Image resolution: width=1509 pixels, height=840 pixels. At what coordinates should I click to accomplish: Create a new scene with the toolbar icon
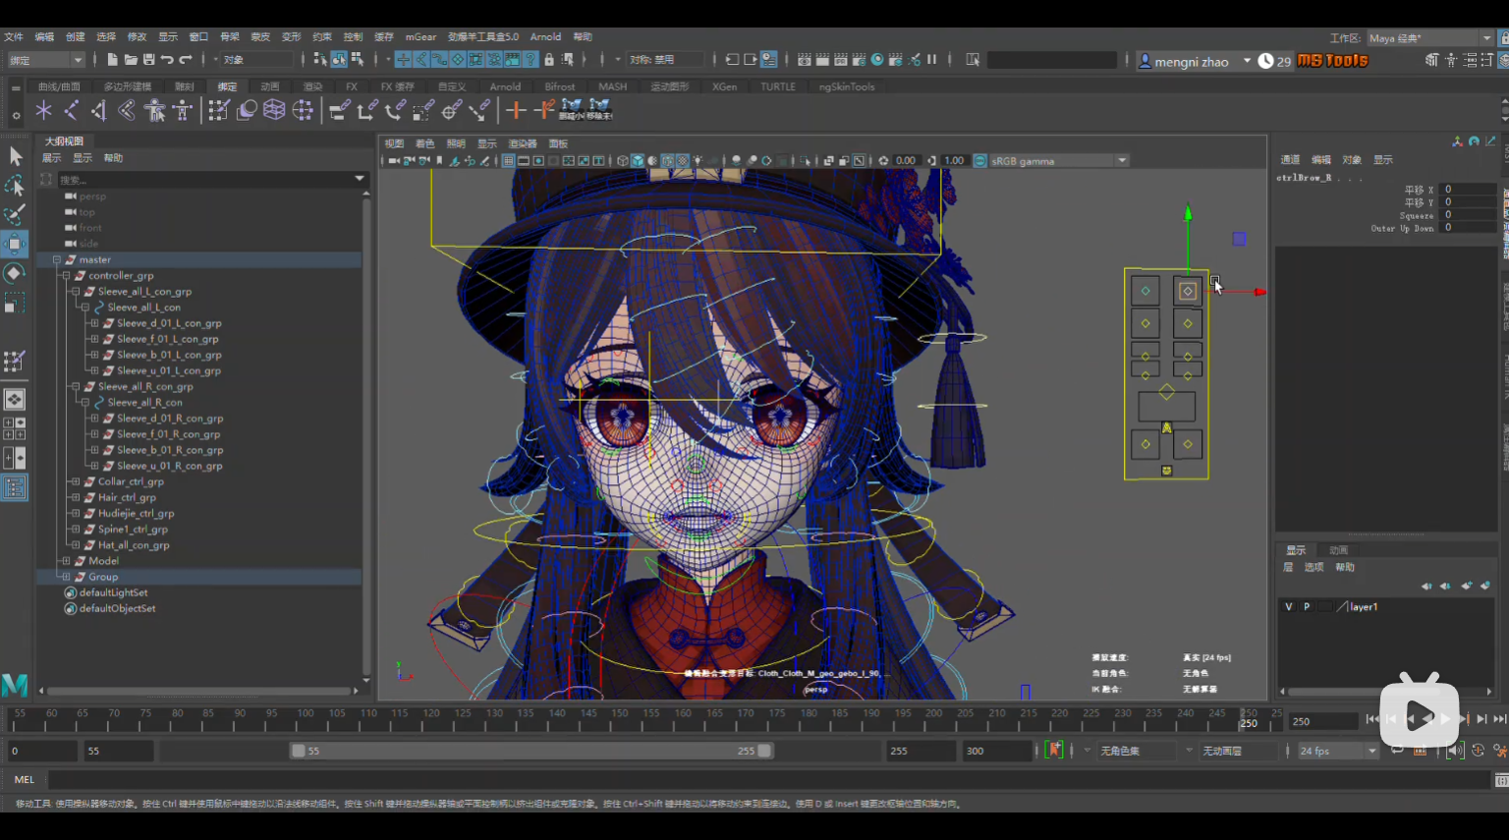pos(112,60)
